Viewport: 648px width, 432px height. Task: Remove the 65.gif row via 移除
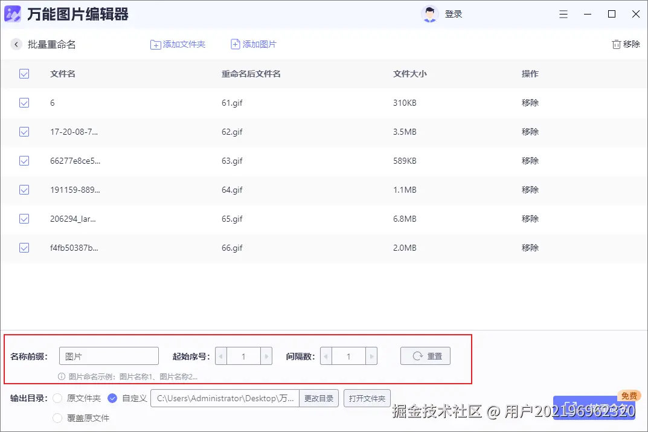(x=530, y=219)
